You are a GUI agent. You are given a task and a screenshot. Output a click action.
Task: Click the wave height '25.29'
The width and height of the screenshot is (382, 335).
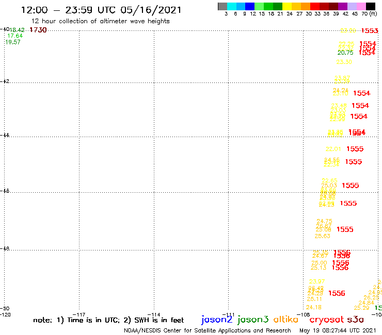pos(361,308)
